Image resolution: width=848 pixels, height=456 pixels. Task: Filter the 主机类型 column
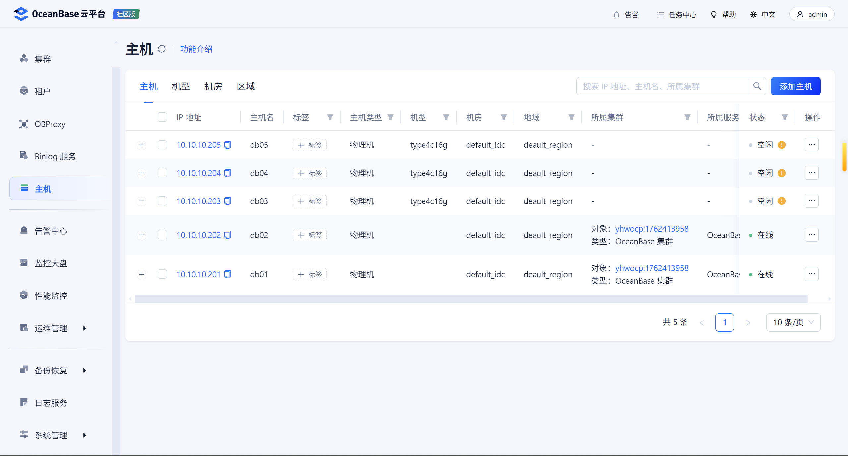[x=391, y=117]
